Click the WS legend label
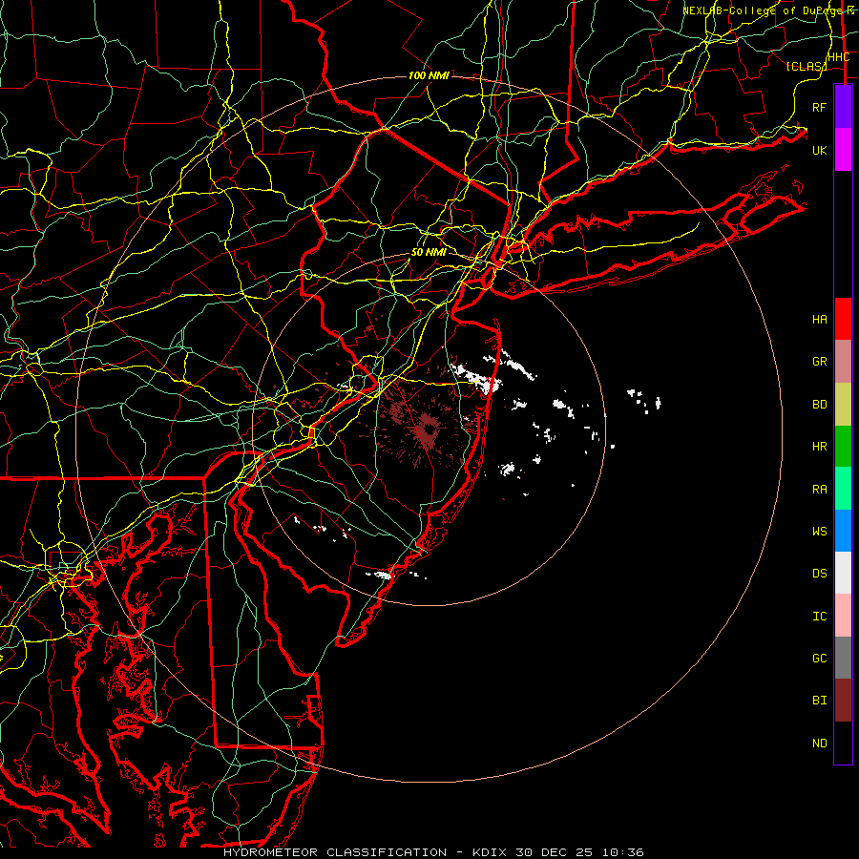This screenshot has height=859, width=859. 819,532
